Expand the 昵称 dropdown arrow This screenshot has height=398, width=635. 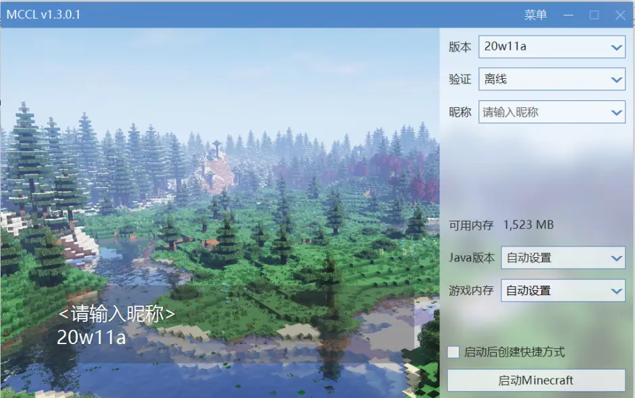point(616,112)
